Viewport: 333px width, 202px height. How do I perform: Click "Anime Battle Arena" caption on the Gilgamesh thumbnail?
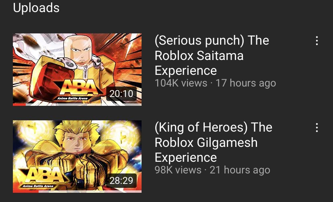tap(38, 186)
